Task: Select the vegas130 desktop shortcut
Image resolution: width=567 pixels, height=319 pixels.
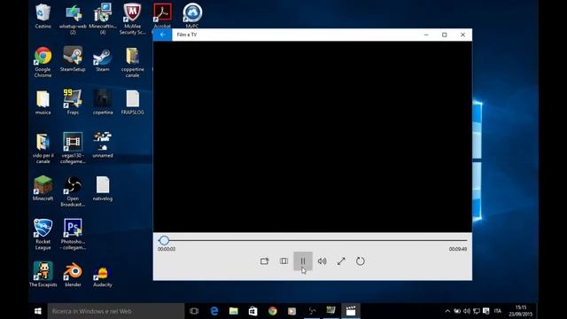Action: (73, 148)
